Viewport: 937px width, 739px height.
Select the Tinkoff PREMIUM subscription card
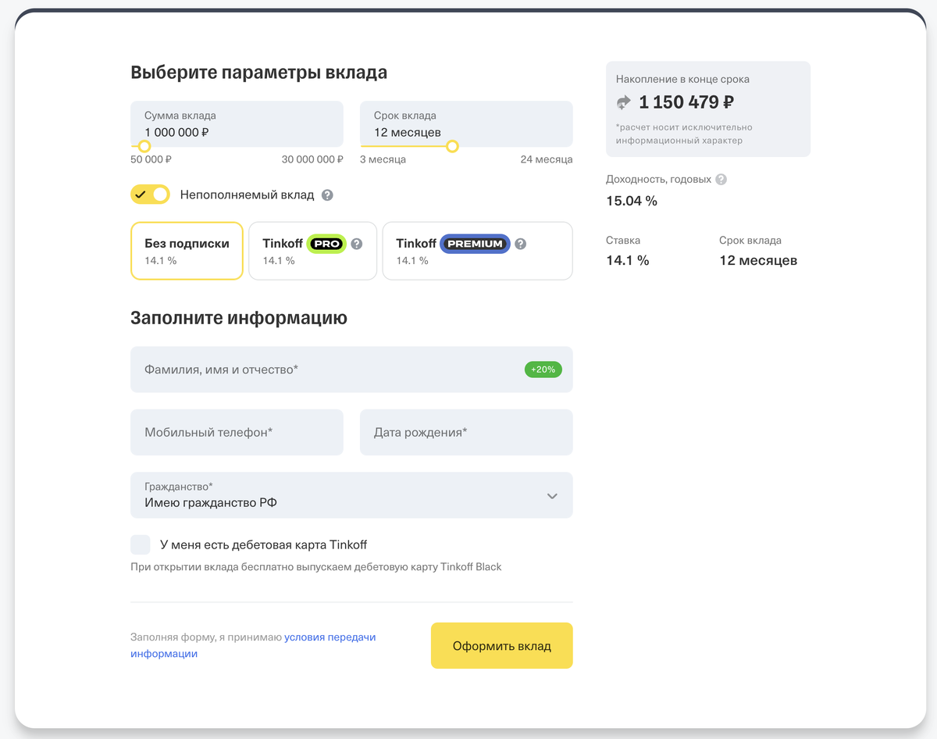click(477, 251)
